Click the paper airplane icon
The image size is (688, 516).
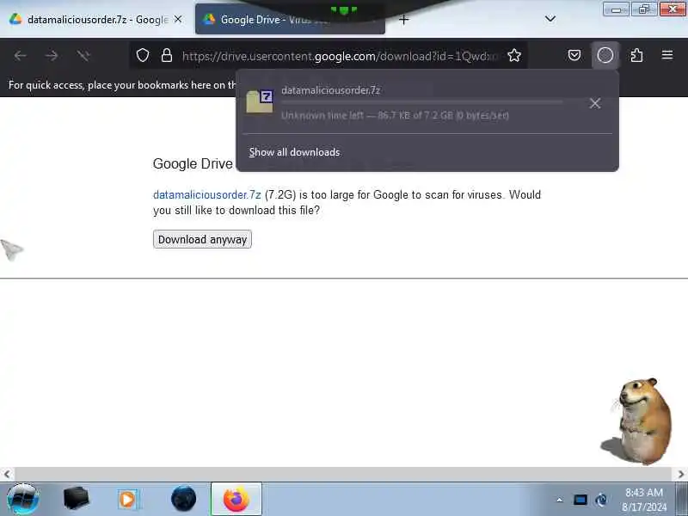coord(12,249)
